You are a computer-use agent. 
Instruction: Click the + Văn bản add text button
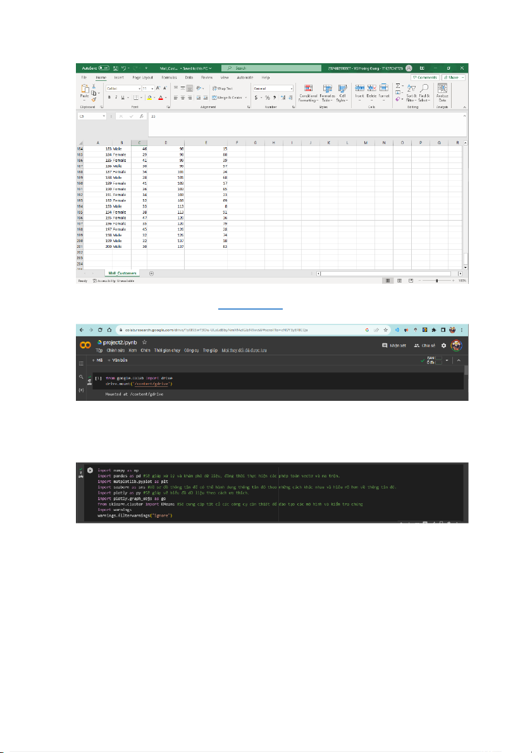[118, 360]
